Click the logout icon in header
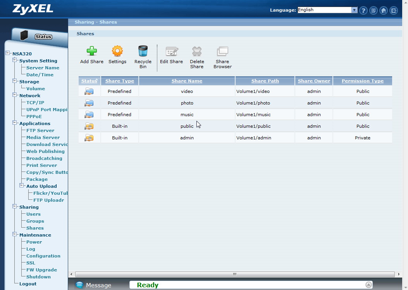The image size is (408, 290). tap(394, 11)
